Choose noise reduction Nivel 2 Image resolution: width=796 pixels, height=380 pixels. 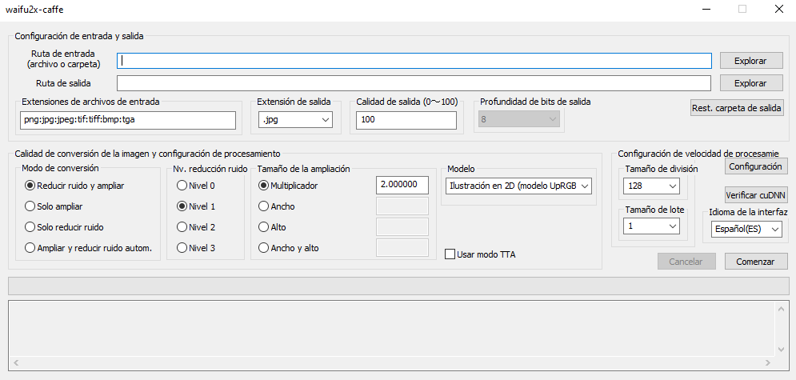[195, 226]
